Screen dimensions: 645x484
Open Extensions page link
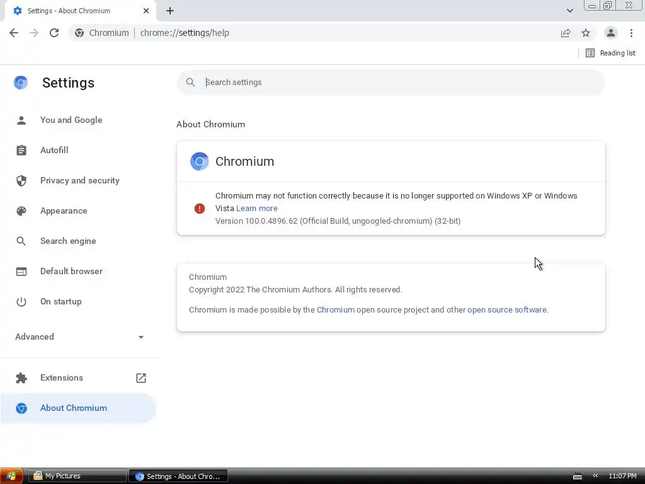[78, 378]
